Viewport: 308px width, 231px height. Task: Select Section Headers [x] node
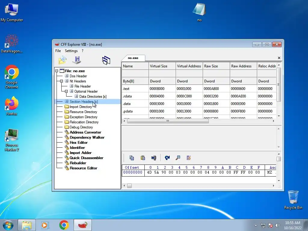84,102
